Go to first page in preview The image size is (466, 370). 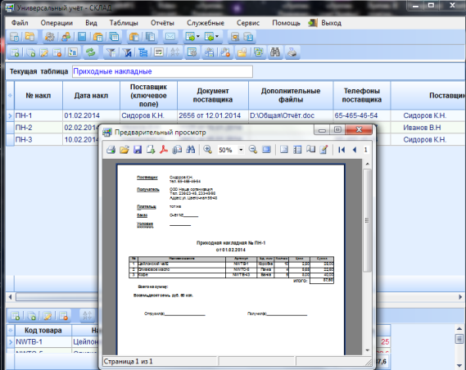(342, 150)
